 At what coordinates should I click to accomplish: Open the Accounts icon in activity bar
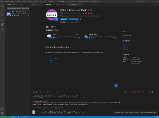(x=2, y=108)
